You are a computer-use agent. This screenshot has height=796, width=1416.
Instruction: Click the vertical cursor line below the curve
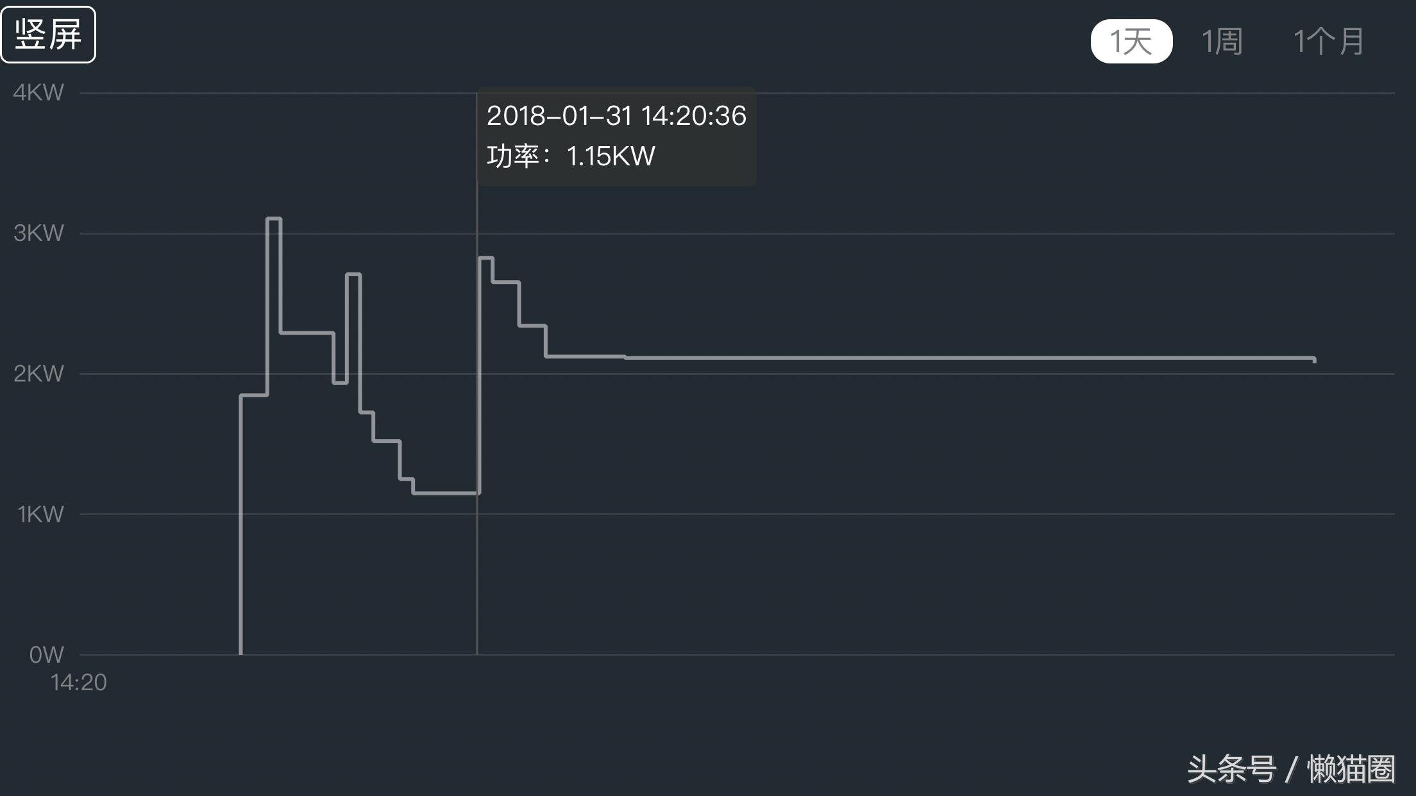coord(477,577)
